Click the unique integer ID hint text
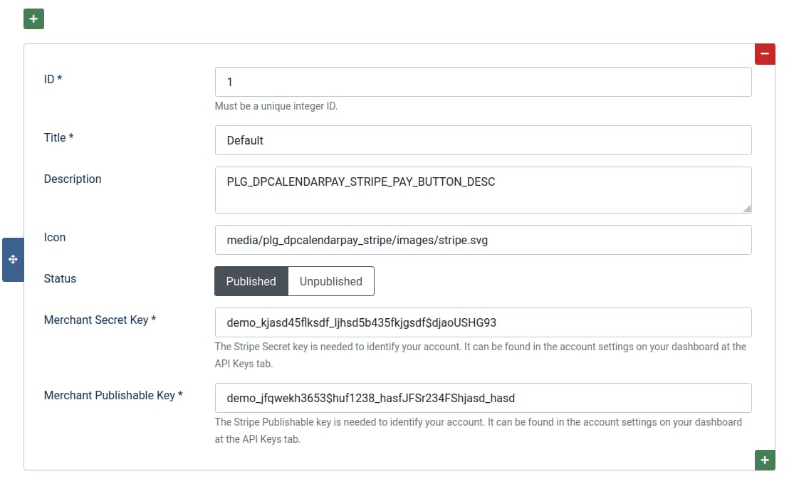This screenshot has width=789, height=484. point(278,105)
